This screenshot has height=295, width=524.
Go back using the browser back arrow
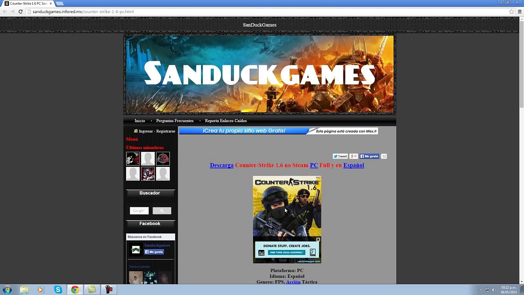5,11
